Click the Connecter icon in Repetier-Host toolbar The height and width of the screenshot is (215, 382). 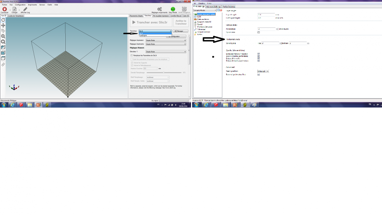tap(4, 9)
